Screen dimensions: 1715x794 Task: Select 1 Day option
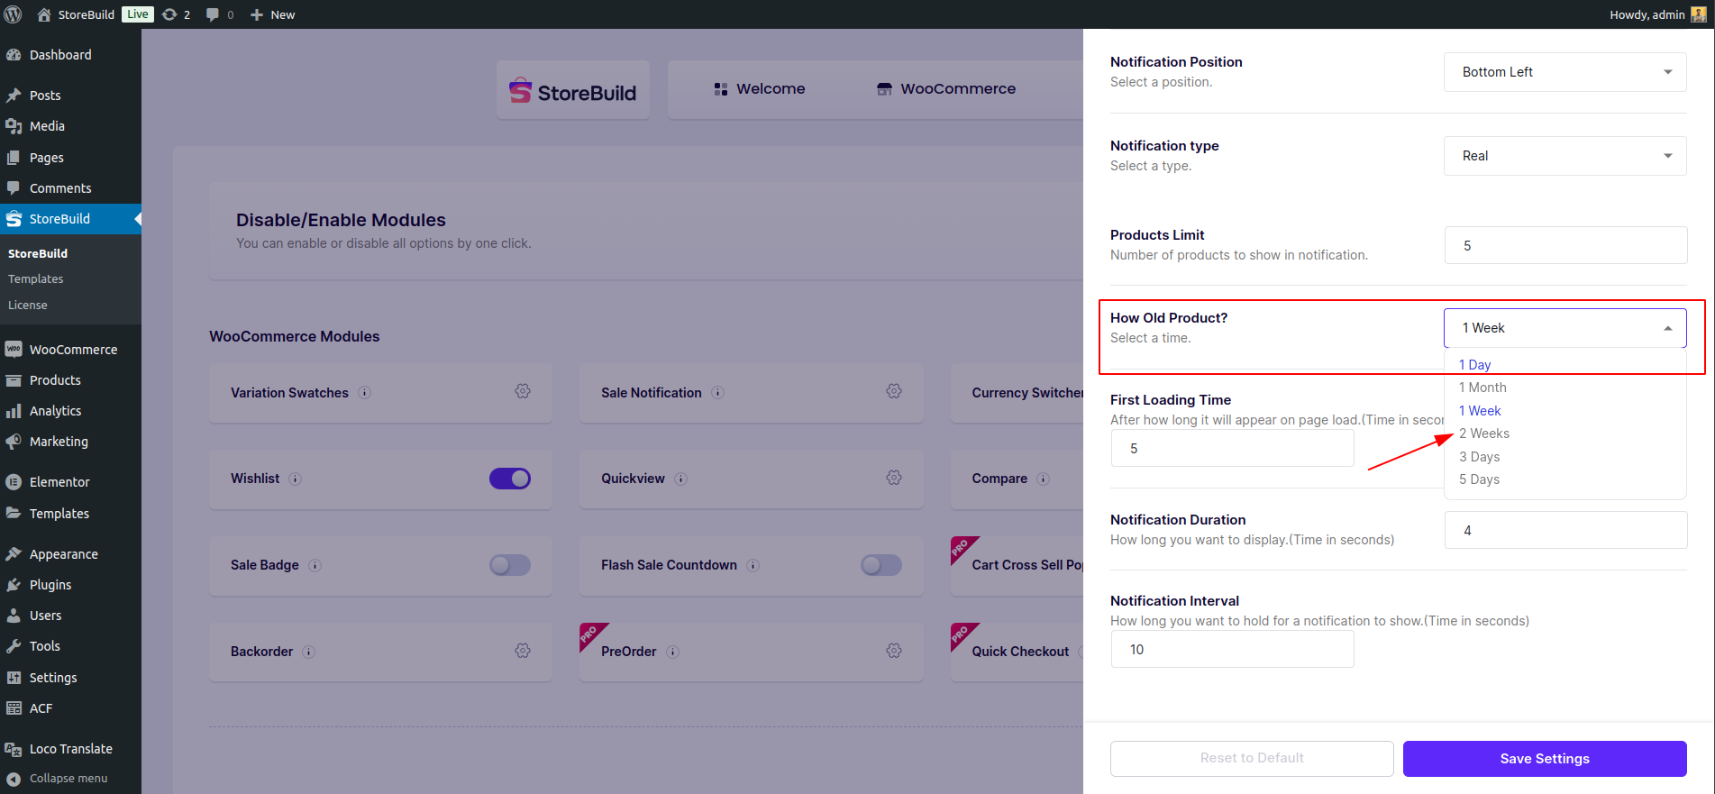(1475, 365)
